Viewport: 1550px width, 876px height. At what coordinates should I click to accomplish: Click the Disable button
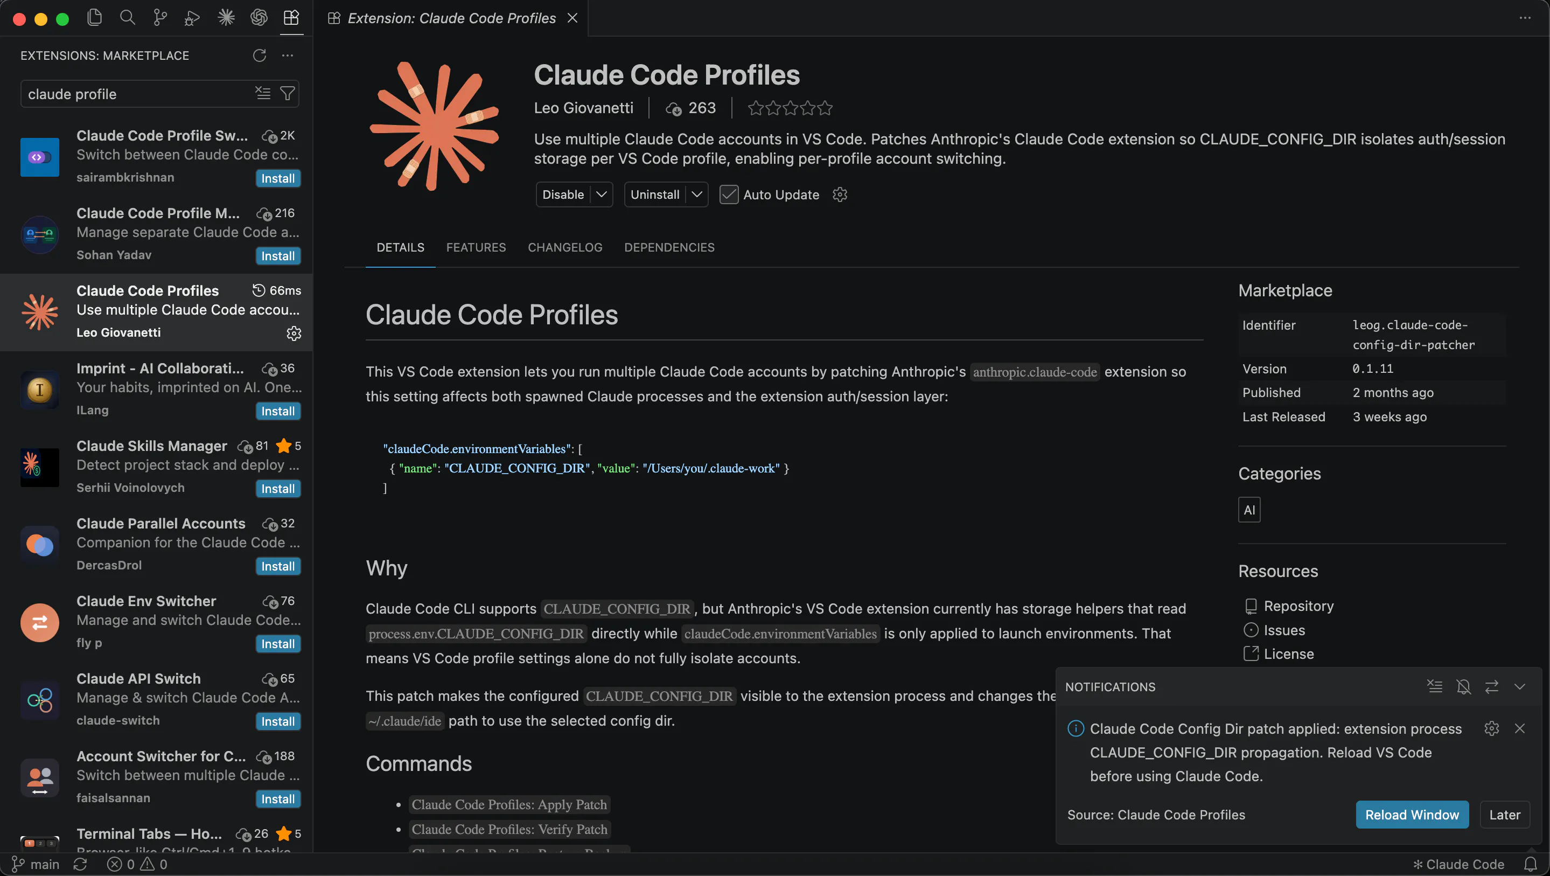point(563,194)
